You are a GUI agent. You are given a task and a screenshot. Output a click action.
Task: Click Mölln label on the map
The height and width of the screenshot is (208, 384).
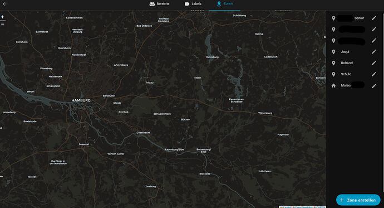click(x=198, y=78)
